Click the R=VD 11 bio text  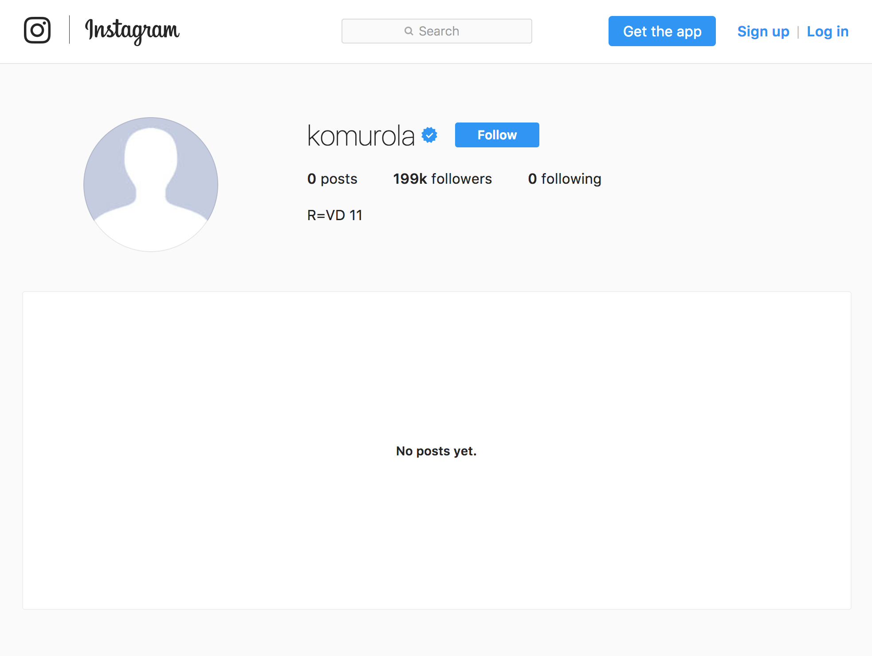coord(335,215)
